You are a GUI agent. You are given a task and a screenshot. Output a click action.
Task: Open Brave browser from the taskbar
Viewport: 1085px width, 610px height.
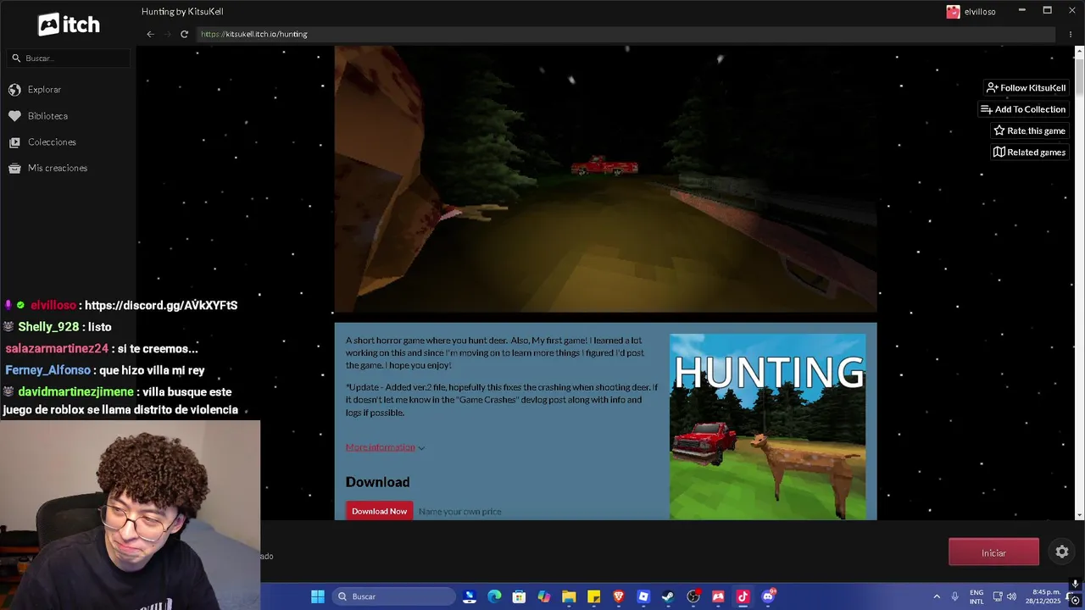[618, 596]
